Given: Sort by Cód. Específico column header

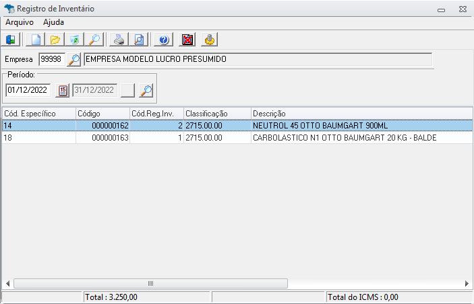Looking at the screenshot, I should coord(38,114).
